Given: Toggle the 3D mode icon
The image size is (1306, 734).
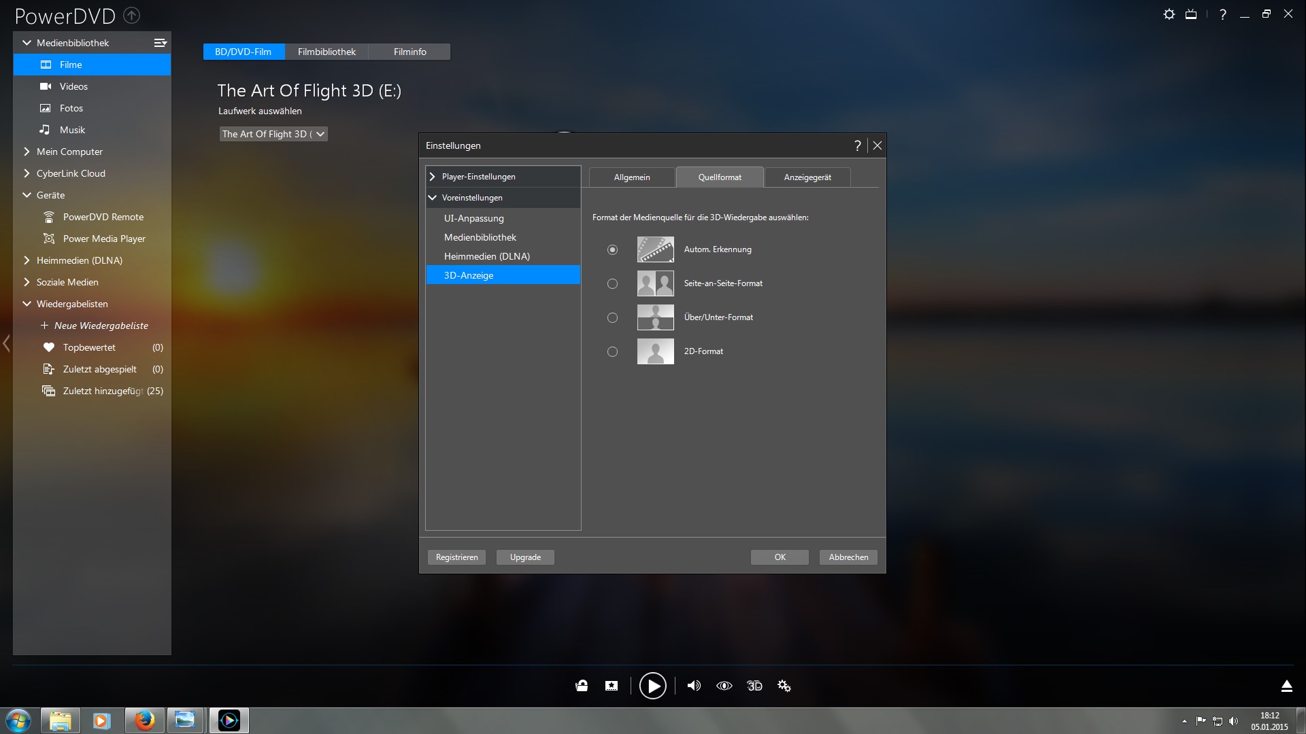Looking at the screenshot, I should pos(754,686).
